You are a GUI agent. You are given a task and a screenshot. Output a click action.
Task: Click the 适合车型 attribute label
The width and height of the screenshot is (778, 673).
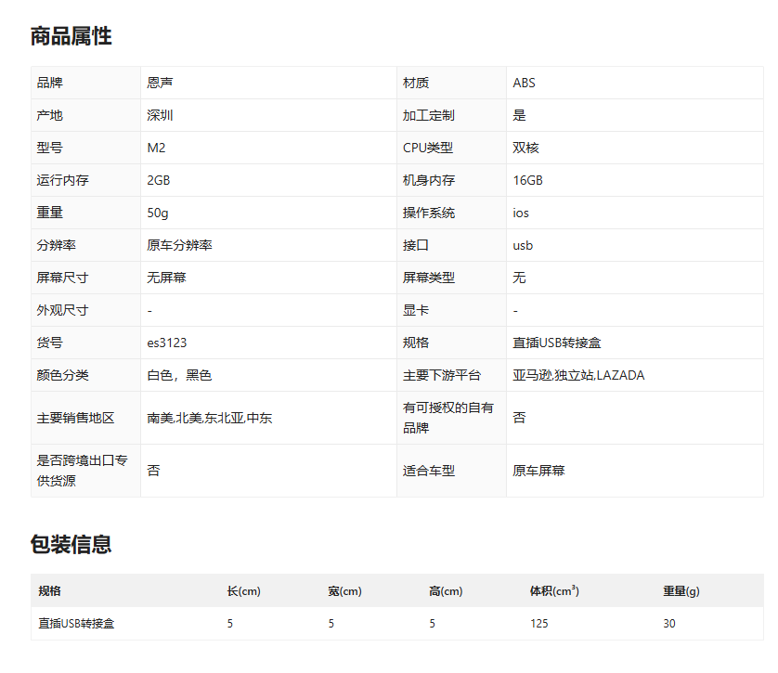coord(429,471)
